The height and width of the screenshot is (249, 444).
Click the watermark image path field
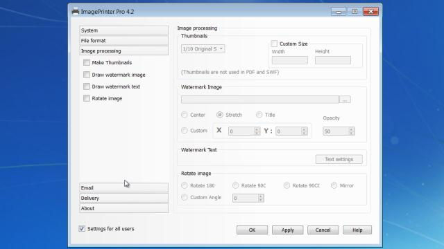260,100
